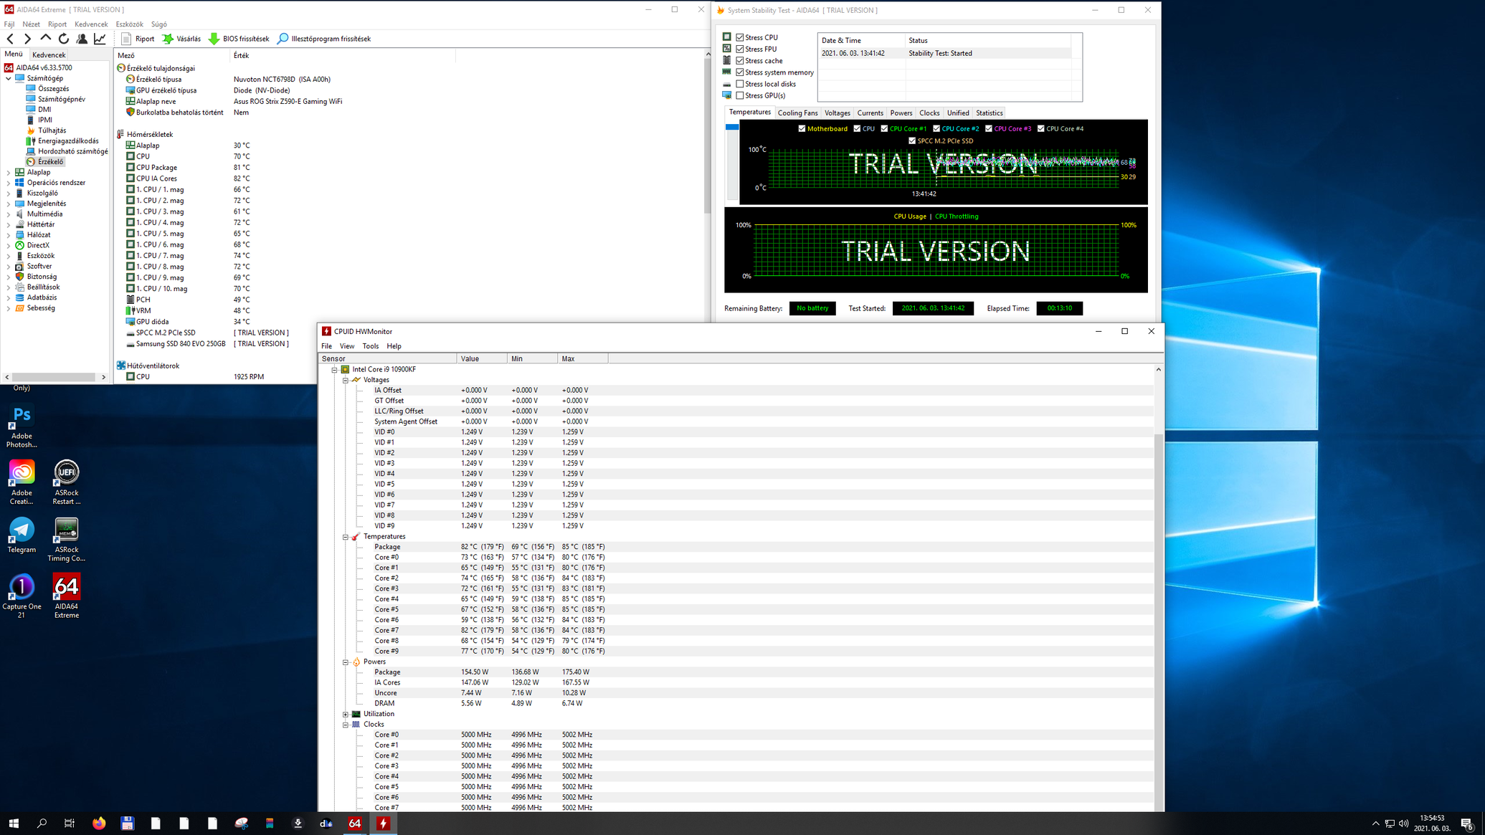The width and height of the screenshot is (1485, 835).
Task: Select the Sebesség tree item
Action: 41,308
